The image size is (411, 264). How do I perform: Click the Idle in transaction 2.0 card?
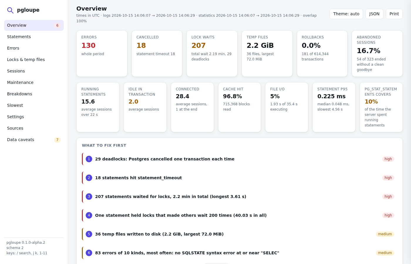145,107
